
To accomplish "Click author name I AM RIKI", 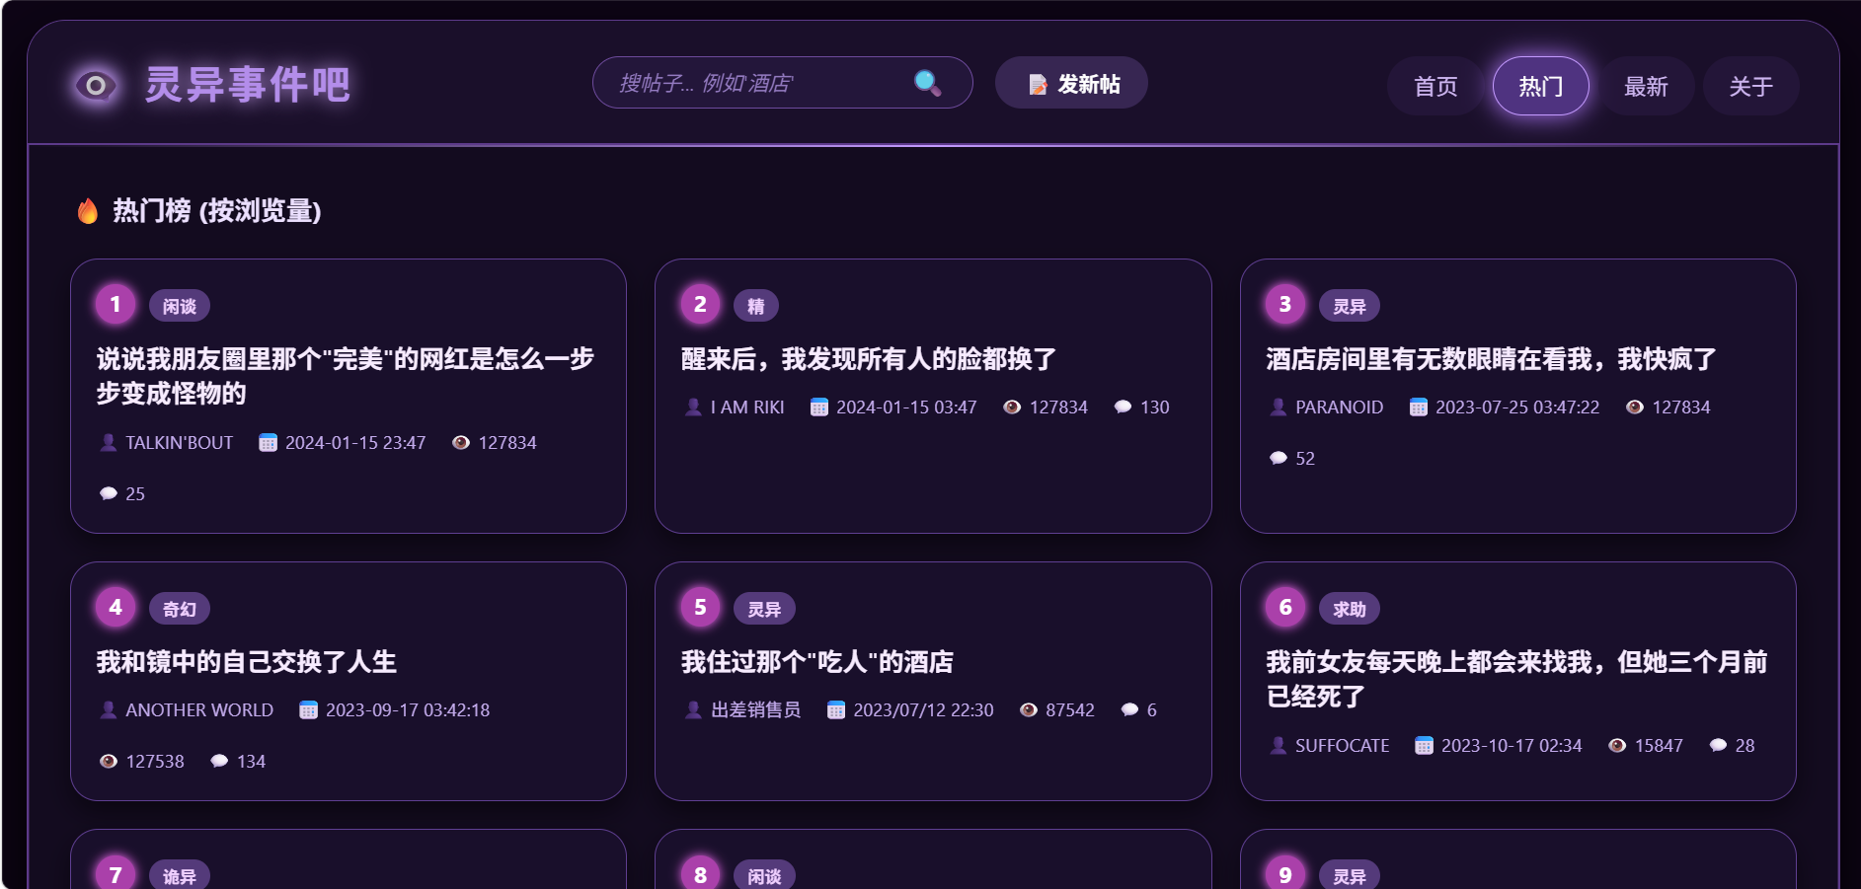I will [x=747, y=407].
